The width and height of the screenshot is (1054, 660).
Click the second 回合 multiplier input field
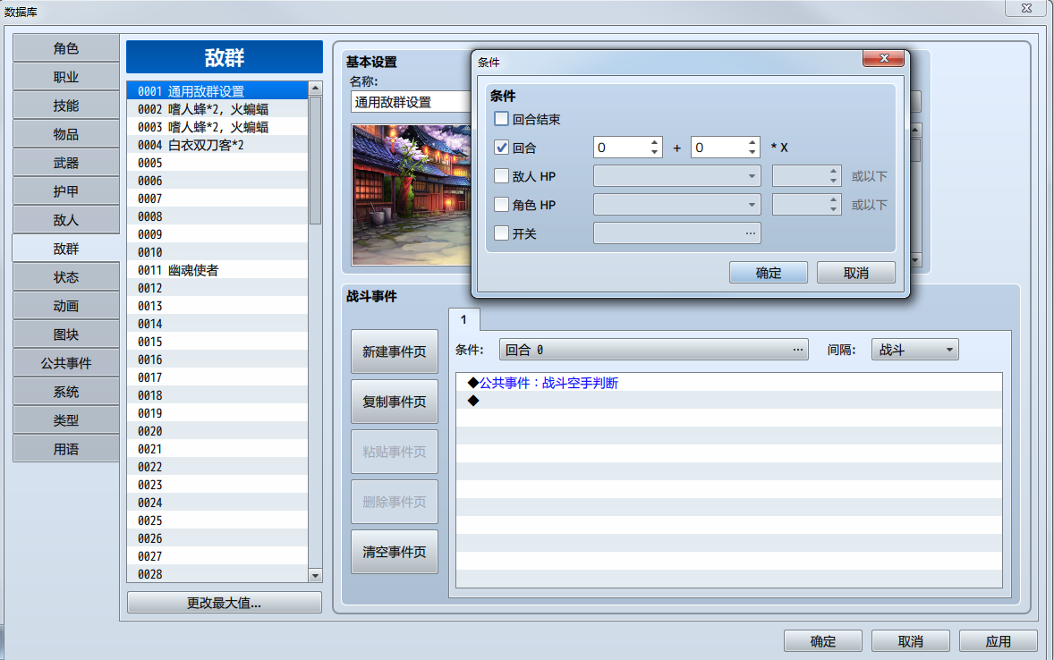726,148
